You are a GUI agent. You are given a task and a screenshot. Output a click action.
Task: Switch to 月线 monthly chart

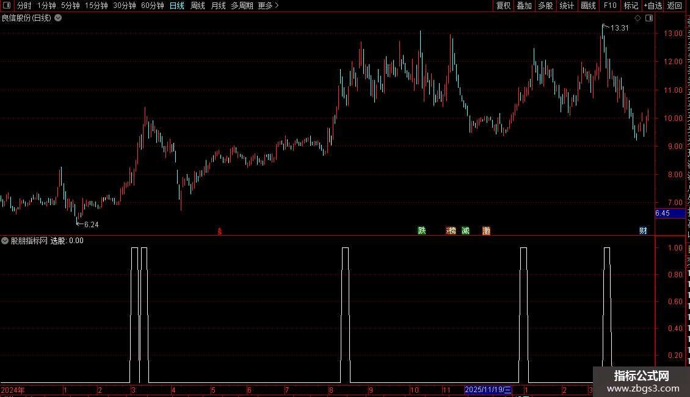click(x=218, y=5)
